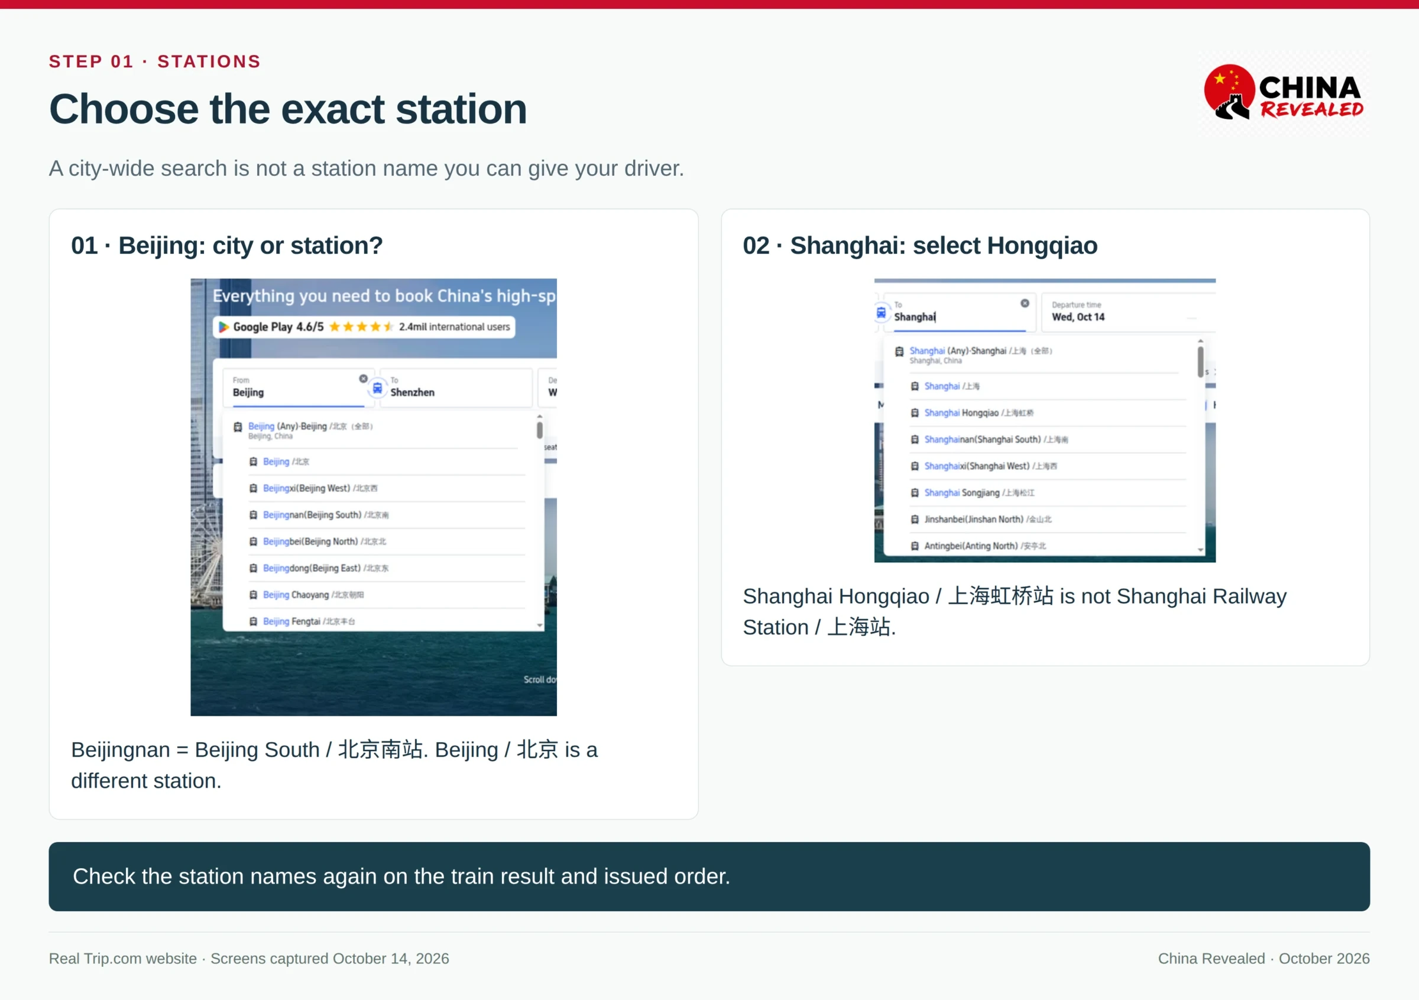Click the To field containing Shanghai
Image resolution: width=1419 pixels, height=1000 pixels.
pyautogui.click(x=960, y=313)
